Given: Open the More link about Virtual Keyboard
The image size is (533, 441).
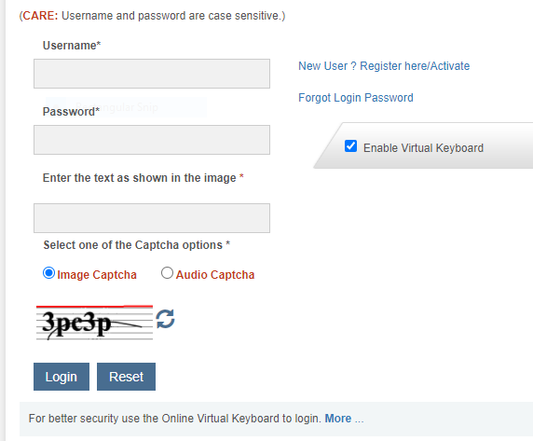Looking at the screenshot, I should (338, 419).
